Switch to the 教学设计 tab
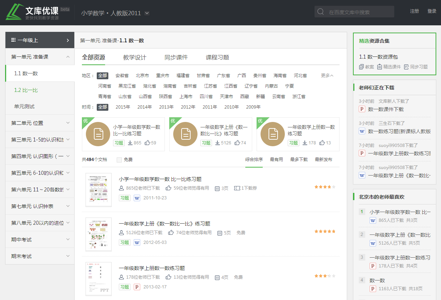This screenshot has height=300, width=441. coord(135,58)
